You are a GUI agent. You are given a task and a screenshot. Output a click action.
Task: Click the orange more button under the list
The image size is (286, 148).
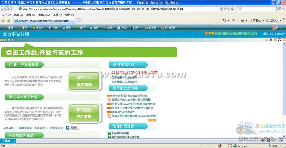click(x=152, y=120)
